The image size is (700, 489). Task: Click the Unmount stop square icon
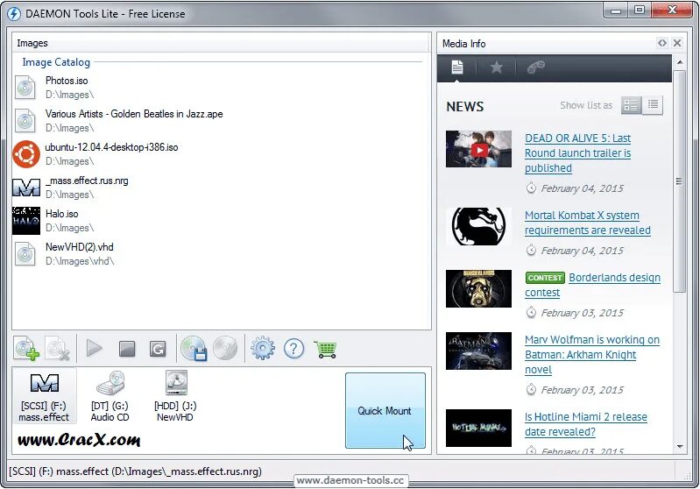[127, 349]
